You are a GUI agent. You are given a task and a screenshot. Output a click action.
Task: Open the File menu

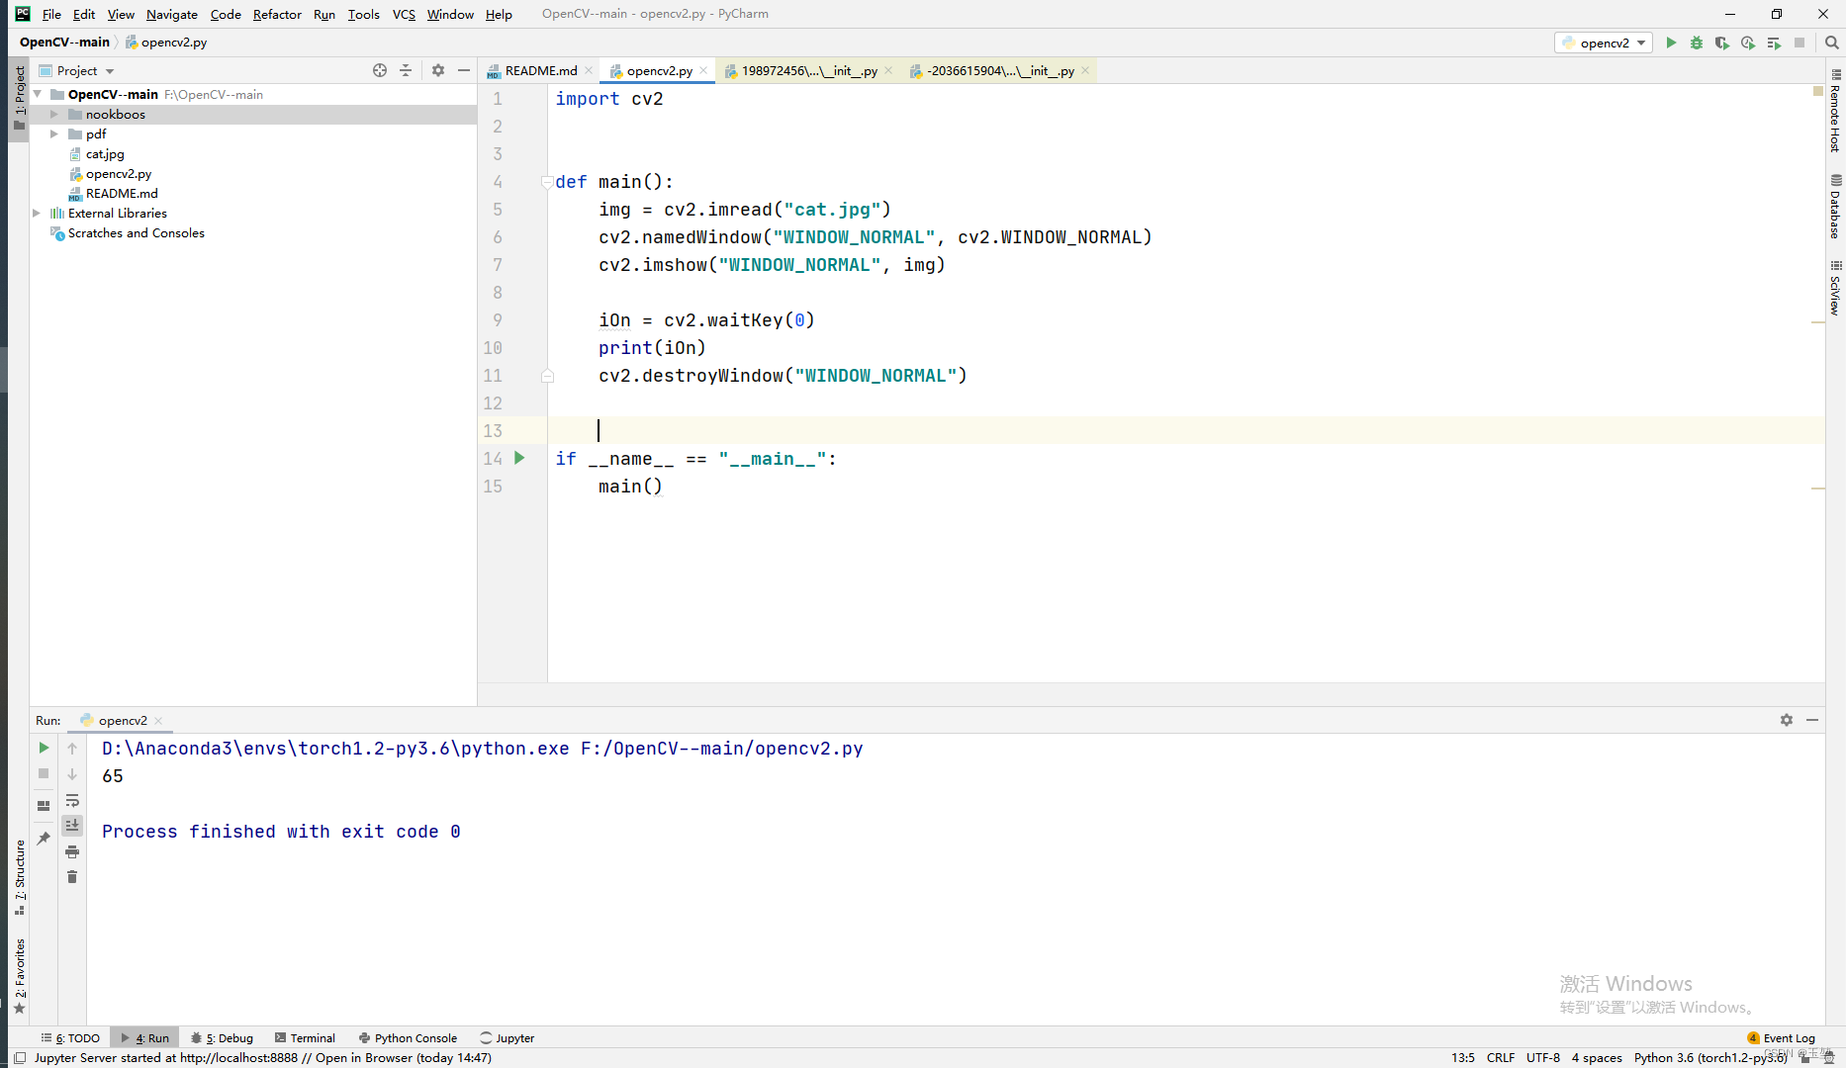coord(51,14)
